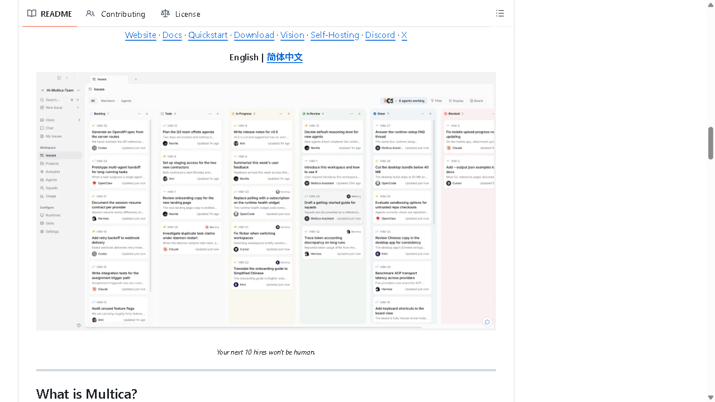This screenshot has height=402, width=715.
Task: Switch to the Contributing tab
Action: [116, 14]
